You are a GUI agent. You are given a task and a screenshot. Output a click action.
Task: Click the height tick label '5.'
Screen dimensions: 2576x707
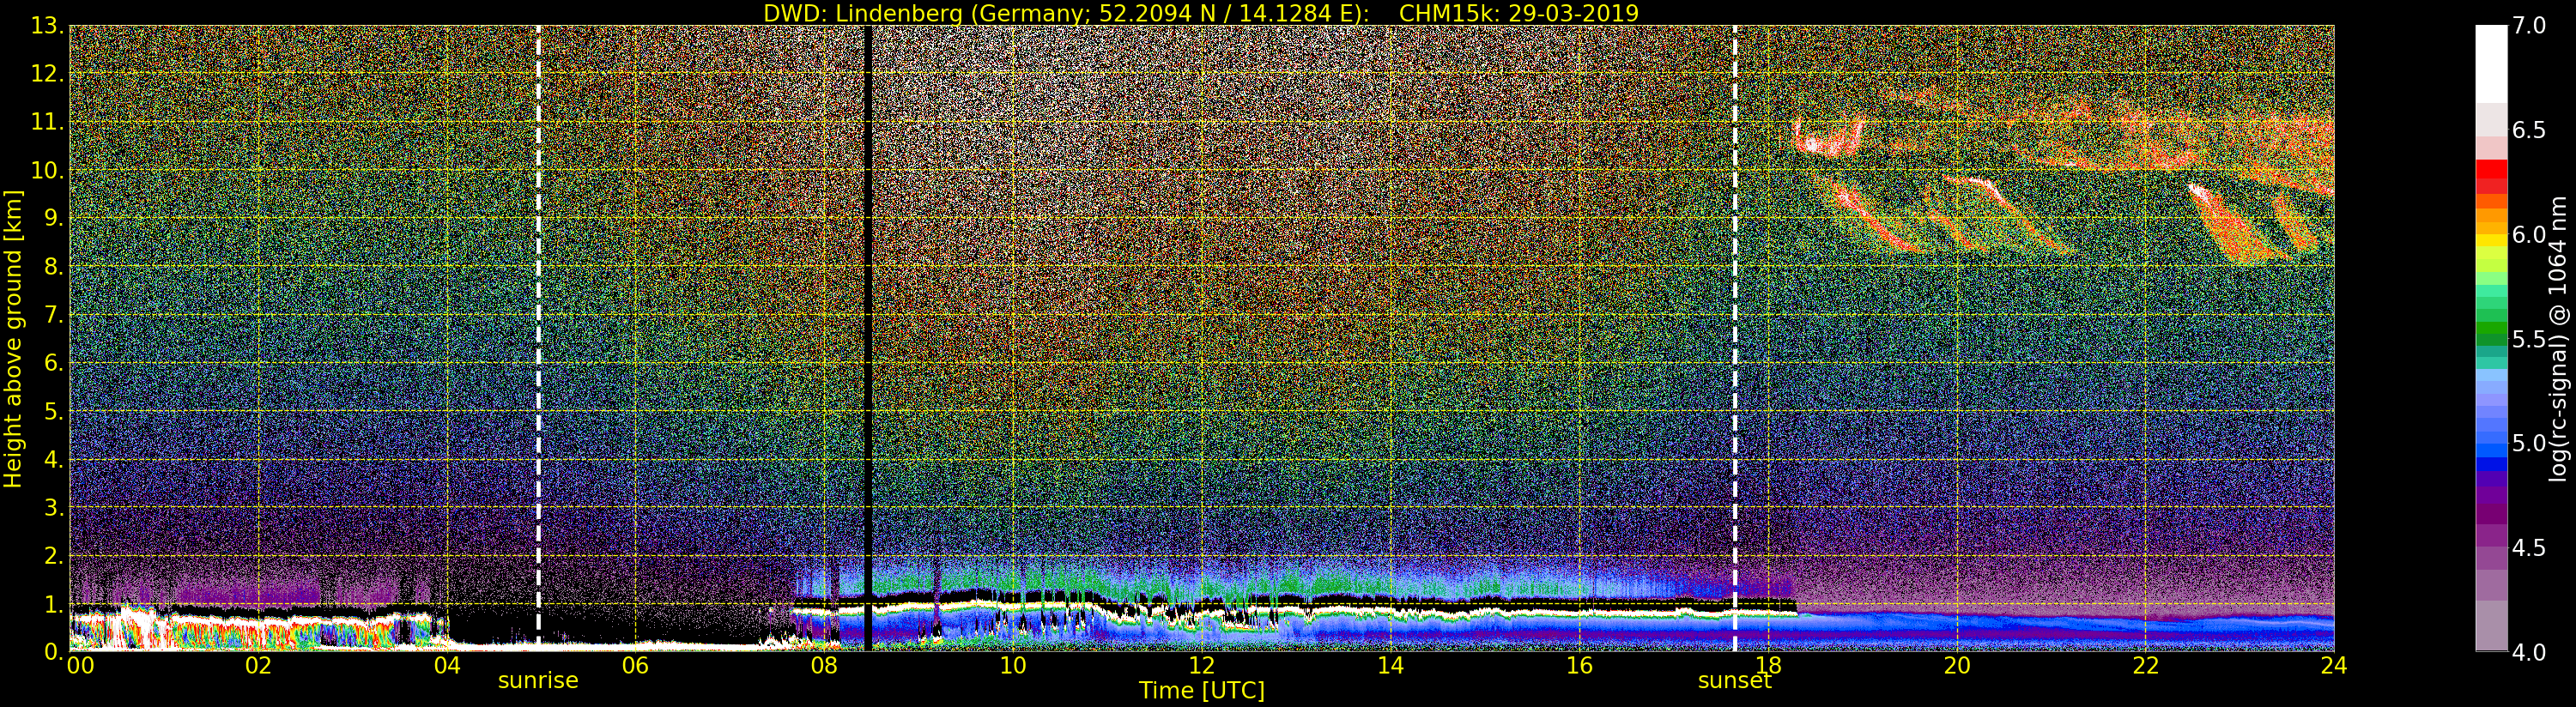tap(54, 411)
